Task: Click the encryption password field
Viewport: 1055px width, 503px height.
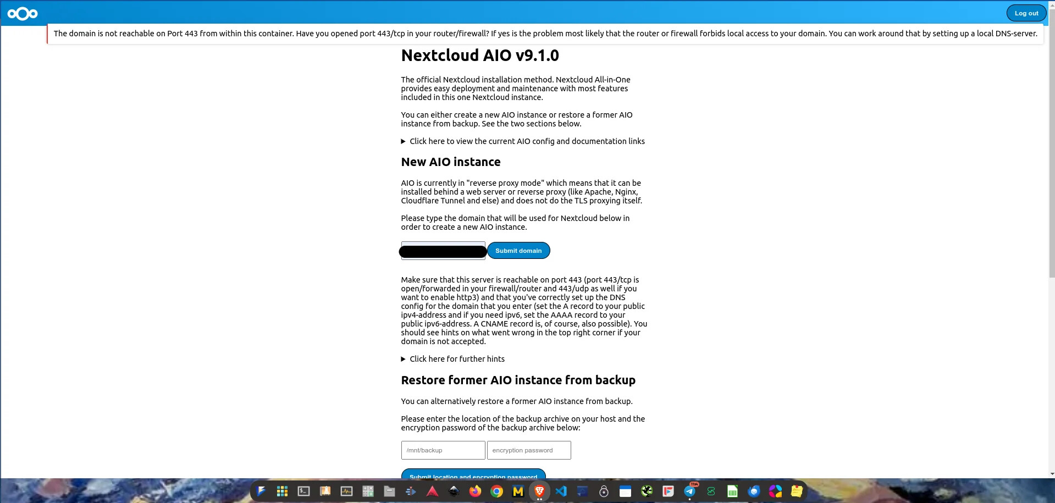Action: coord(529,450)
